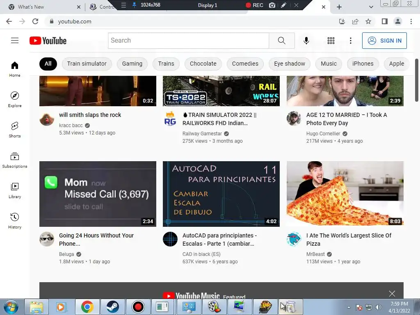
Task: Show hidden tray icons arrow
Action: (349, 307)
